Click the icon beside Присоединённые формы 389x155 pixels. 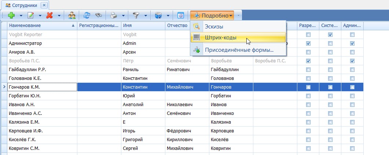(x=197, y=50)
